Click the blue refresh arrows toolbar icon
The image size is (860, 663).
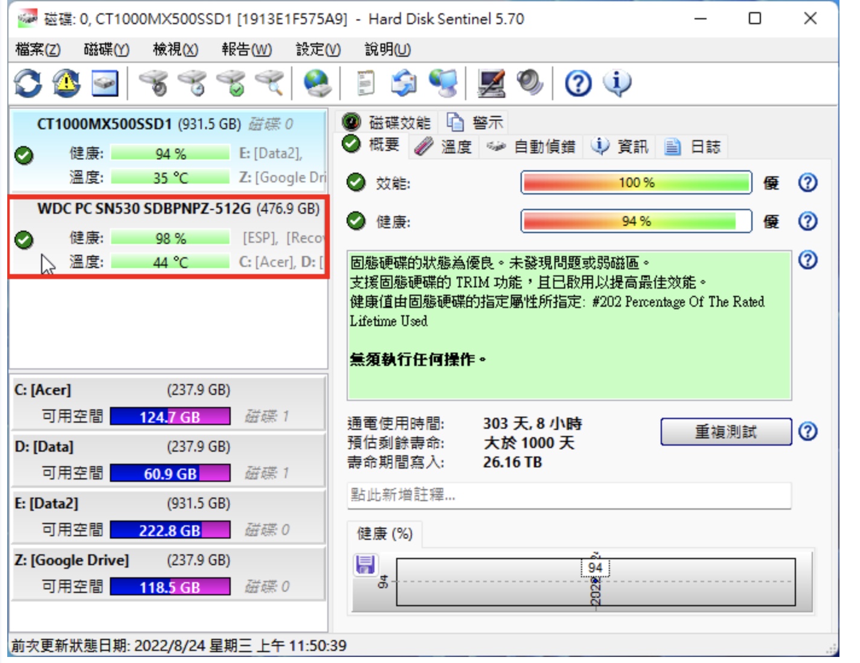28,83
